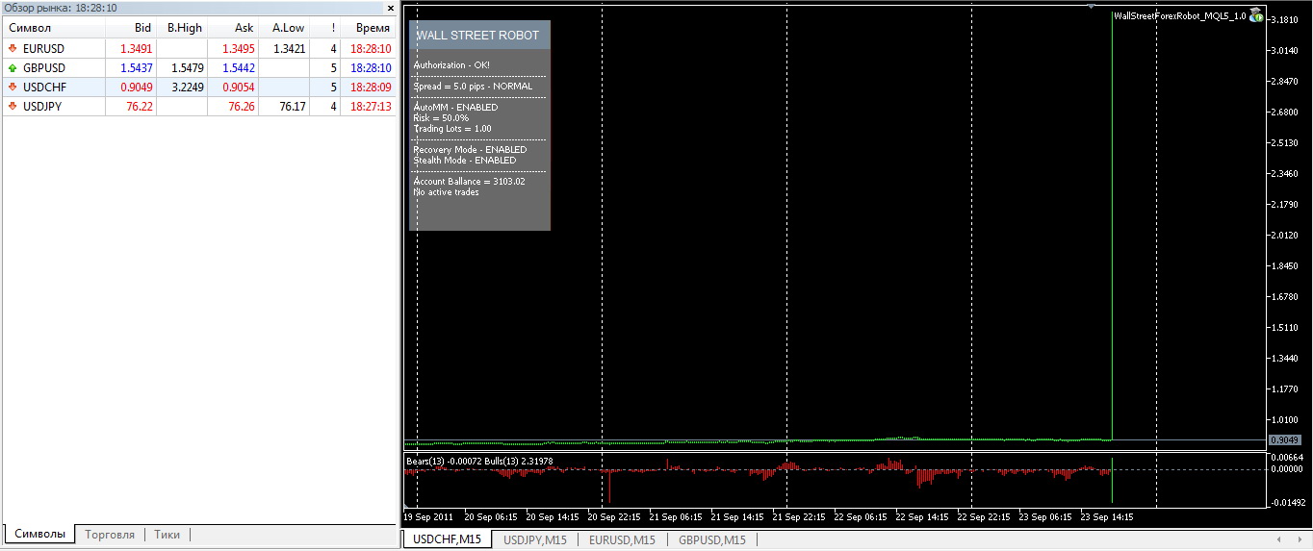Click the Stealth Mode - ENABLED line

pyautogui.click(x=465, y=161)
